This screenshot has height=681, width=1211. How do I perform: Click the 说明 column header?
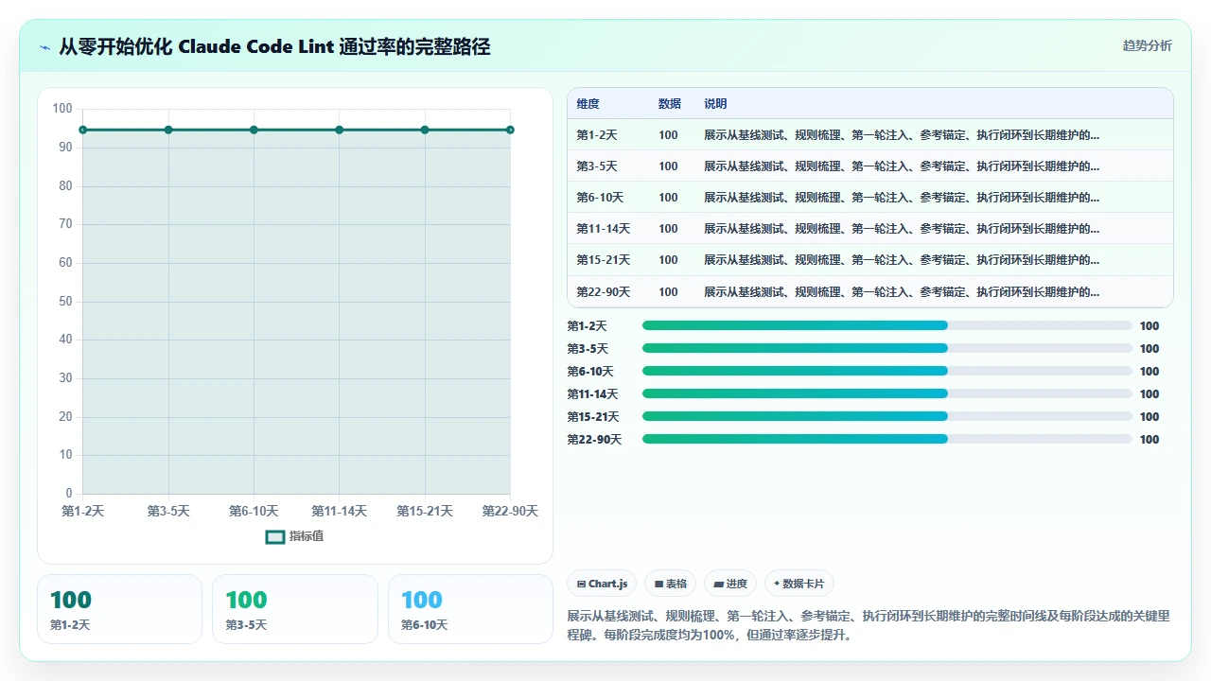(x=715, y=104)
